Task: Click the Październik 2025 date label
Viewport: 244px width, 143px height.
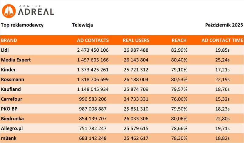Action: click(x=224, y=25)
